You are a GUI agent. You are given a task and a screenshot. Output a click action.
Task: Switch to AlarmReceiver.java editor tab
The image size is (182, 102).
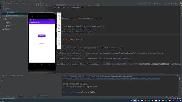[x=81, y=5]
